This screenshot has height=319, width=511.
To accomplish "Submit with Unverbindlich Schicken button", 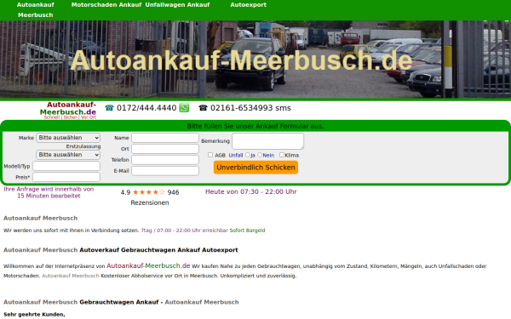I will click(255, 168).
